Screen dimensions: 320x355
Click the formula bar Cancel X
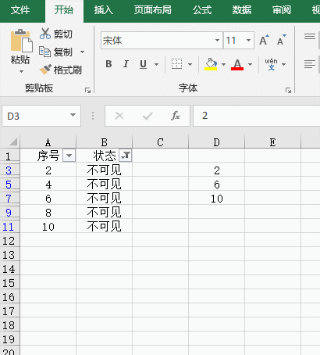[119, 116]
